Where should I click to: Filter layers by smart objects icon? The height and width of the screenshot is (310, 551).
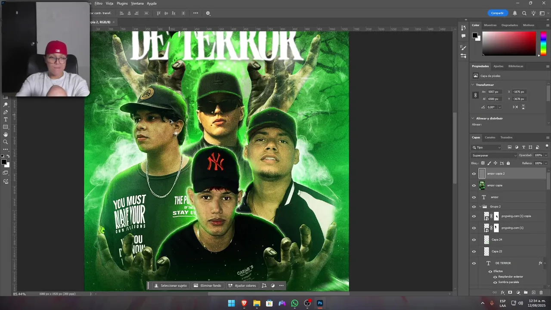click(537, 147)
